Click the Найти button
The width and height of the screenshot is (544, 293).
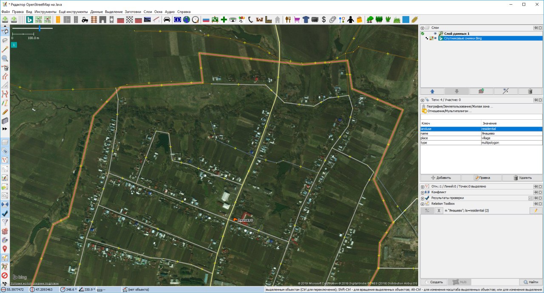point(530,282)
